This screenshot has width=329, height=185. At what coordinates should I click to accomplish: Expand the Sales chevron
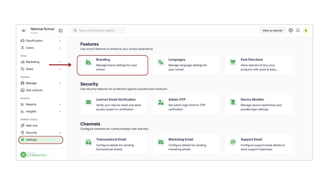60,69
